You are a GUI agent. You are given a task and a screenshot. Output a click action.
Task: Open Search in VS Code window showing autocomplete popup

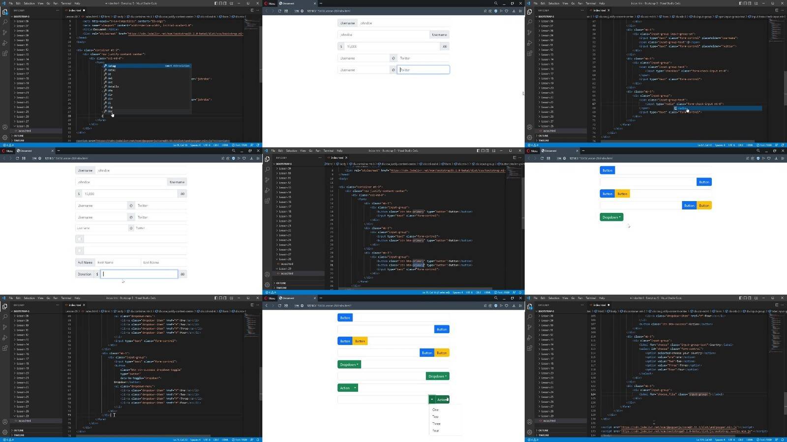[5, 22]
